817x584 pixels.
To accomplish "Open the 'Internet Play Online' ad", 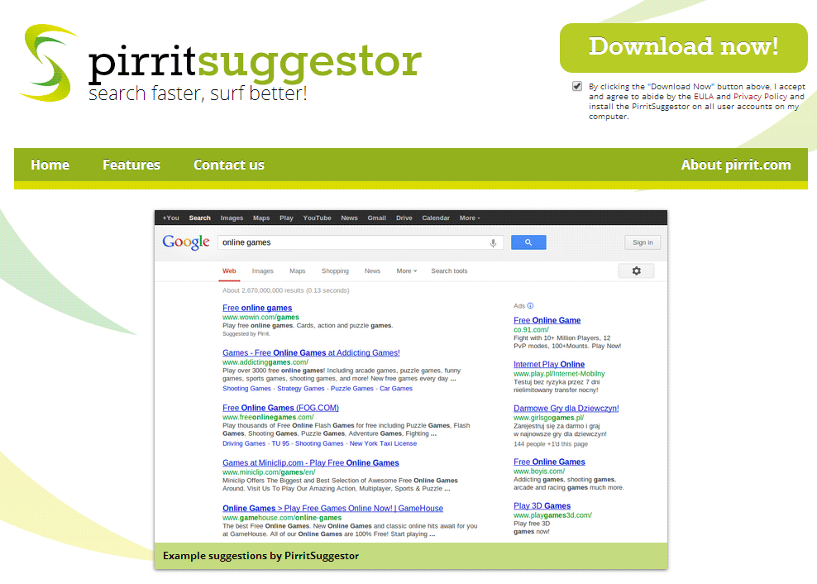I will (x=549, y=365).
